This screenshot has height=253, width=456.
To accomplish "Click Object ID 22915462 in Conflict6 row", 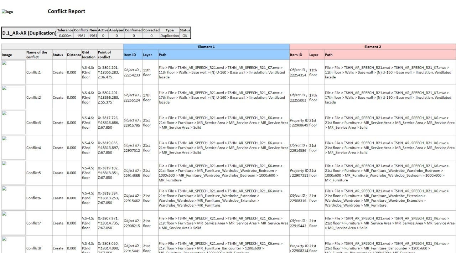I will click(x=132, y=198).
